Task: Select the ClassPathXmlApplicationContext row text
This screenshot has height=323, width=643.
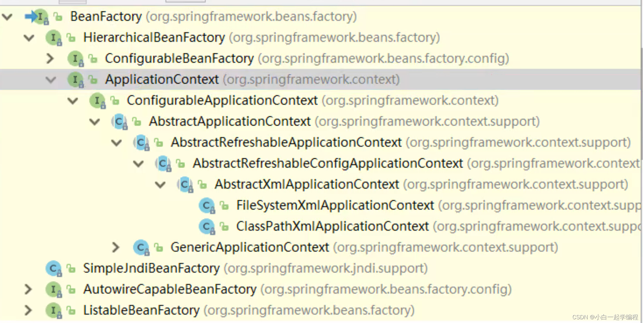Action: tap(439, 226)
